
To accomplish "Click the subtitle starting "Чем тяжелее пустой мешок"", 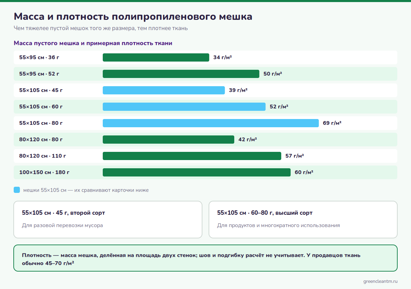I will (101, 28).
